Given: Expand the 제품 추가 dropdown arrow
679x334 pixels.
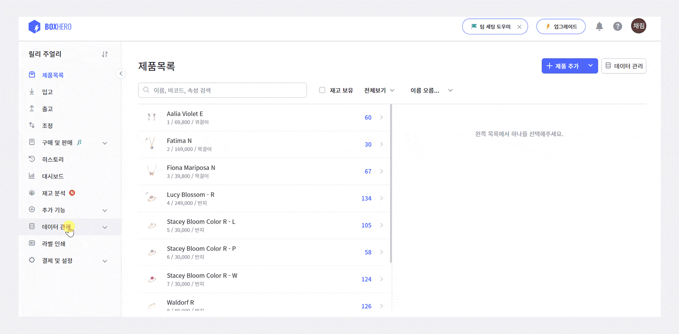Looking at the screenshot, I should tap(590, 66).
